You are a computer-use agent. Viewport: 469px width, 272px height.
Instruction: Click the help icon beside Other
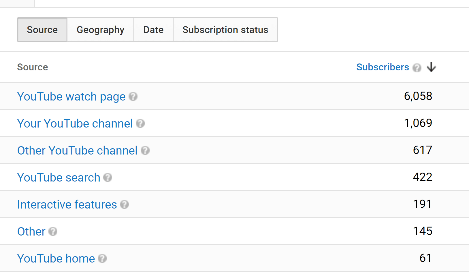pyautogui.click(x=53, y=232)
